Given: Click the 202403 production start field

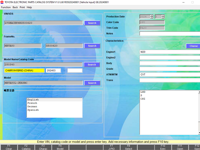Looking at the screenshot, I should pyautogui.click(x=53, y=70).
